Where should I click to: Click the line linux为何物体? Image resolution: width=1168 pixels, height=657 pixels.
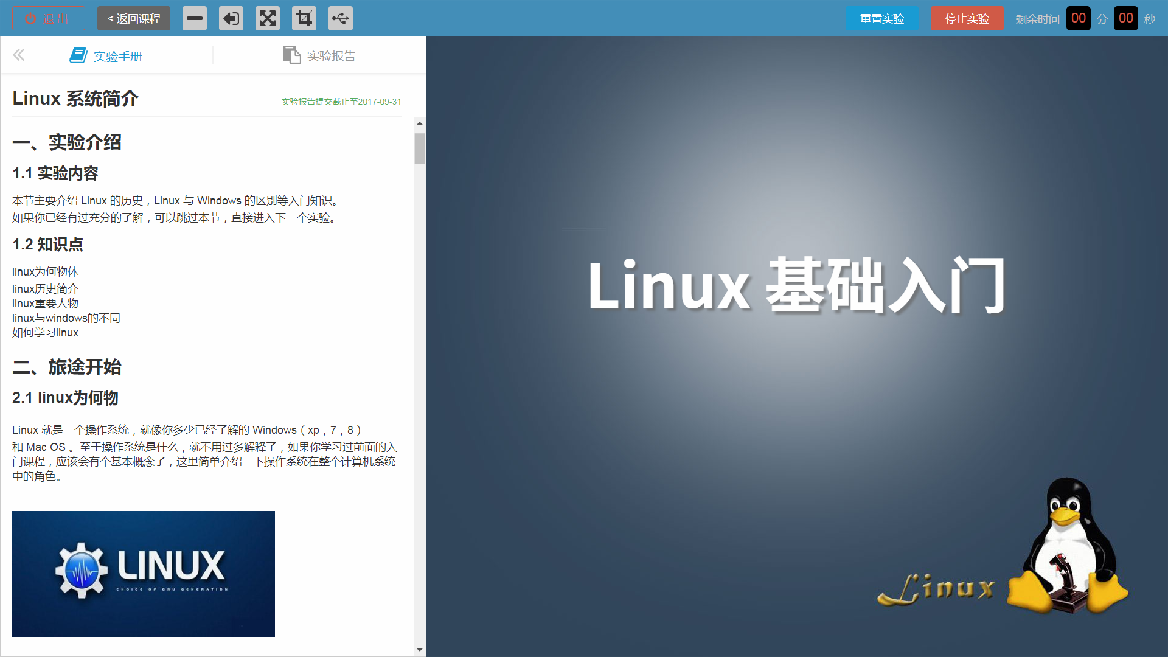[x=45, y=272]
